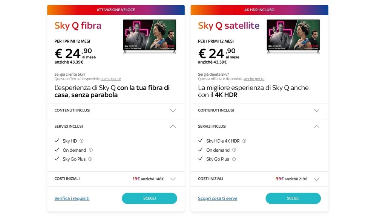Click info icon beside satellite On demand
The width and height of the screenshot is (377, 218).
coord(234,150)
